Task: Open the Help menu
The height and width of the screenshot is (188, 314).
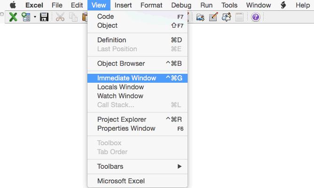Action: [303, 5]
